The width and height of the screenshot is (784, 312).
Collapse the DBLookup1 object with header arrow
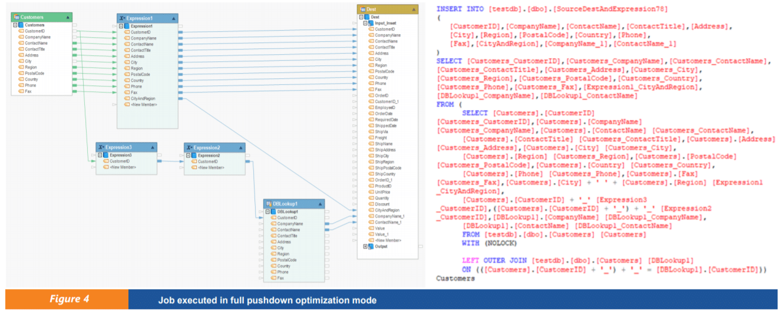coord(320,204)
